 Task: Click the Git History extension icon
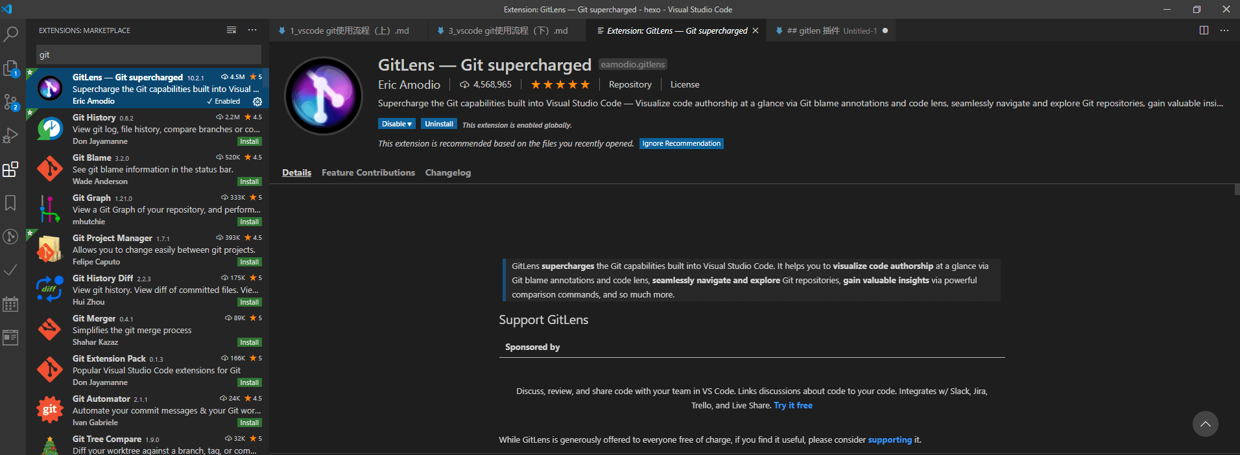pos(50,129)
